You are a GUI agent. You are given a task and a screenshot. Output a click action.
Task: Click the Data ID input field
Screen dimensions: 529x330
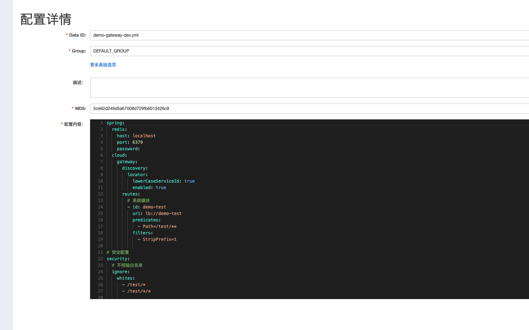tap(309, 35)
